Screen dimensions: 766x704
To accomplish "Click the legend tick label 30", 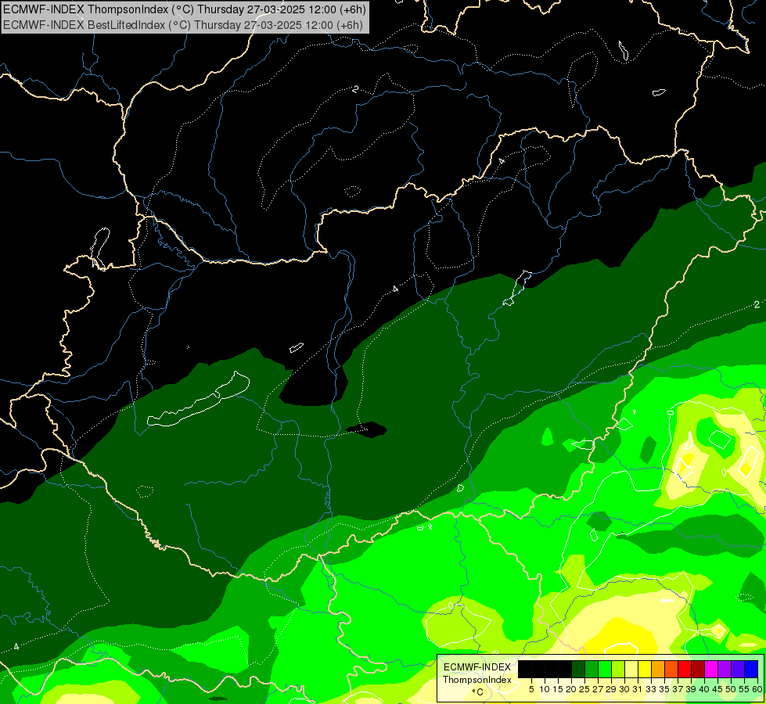I will pyautogui.click(x=624, y=689).
